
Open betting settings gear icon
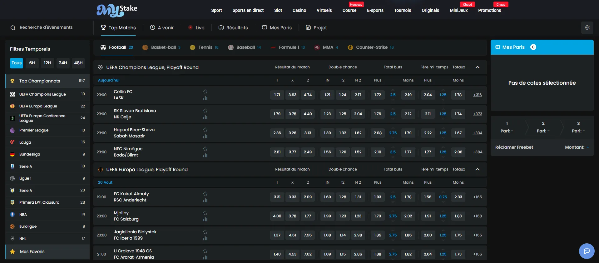click(x=587, y=27)
